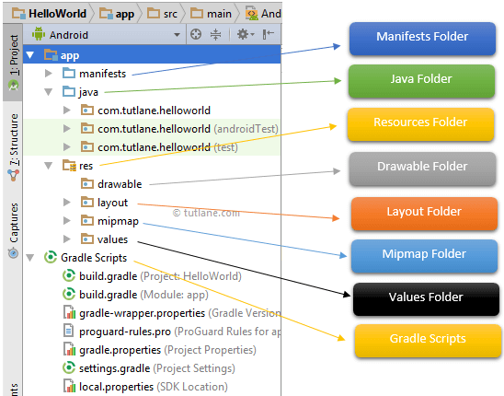Expand com.tutlane.helloworld (test) package
This screenshot has height=396, width=504.
(x=67, y=147)
